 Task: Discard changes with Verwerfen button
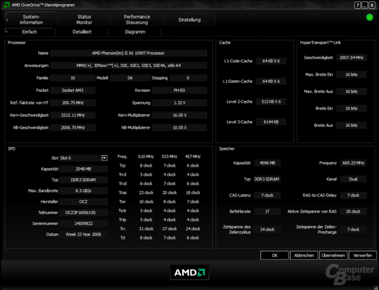point(363,255)
